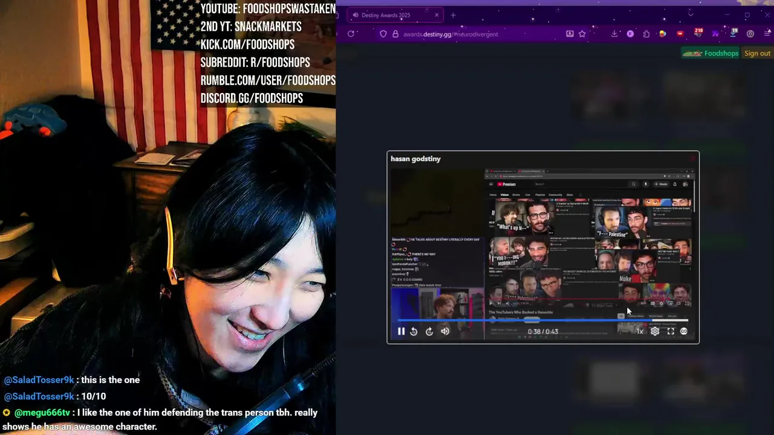Bookmark this page with the star
774x435 pixels.
[582, 34]
